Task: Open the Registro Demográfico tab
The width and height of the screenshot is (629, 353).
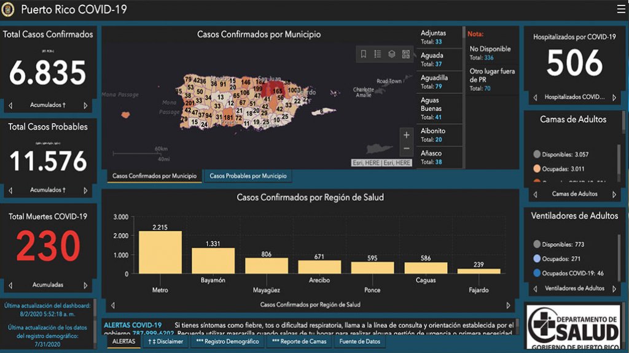Action: [x=228, y=341]
